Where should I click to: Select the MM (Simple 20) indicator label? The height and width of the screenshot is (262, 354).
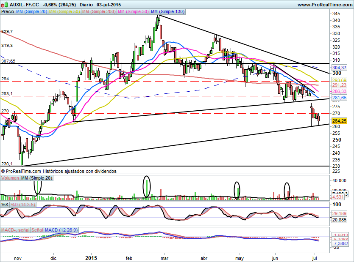click(31, 12)
